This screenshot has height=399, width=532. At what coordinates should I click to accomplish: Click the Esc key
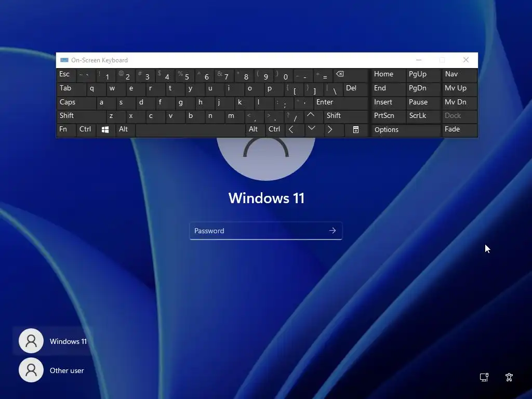[x=66, y=75]
